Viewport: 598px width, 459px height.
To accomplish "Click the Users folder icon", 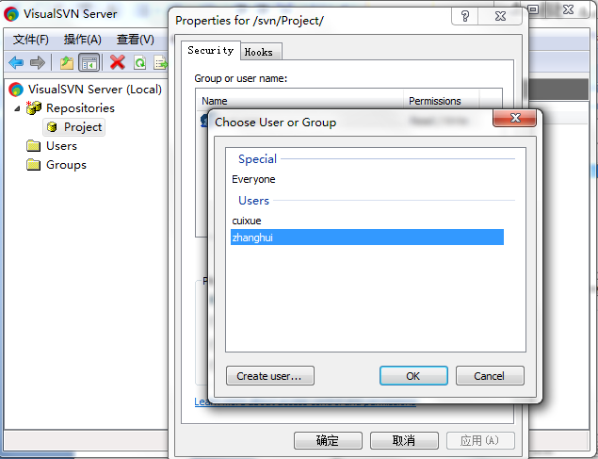I will click(x=34, y=146).
